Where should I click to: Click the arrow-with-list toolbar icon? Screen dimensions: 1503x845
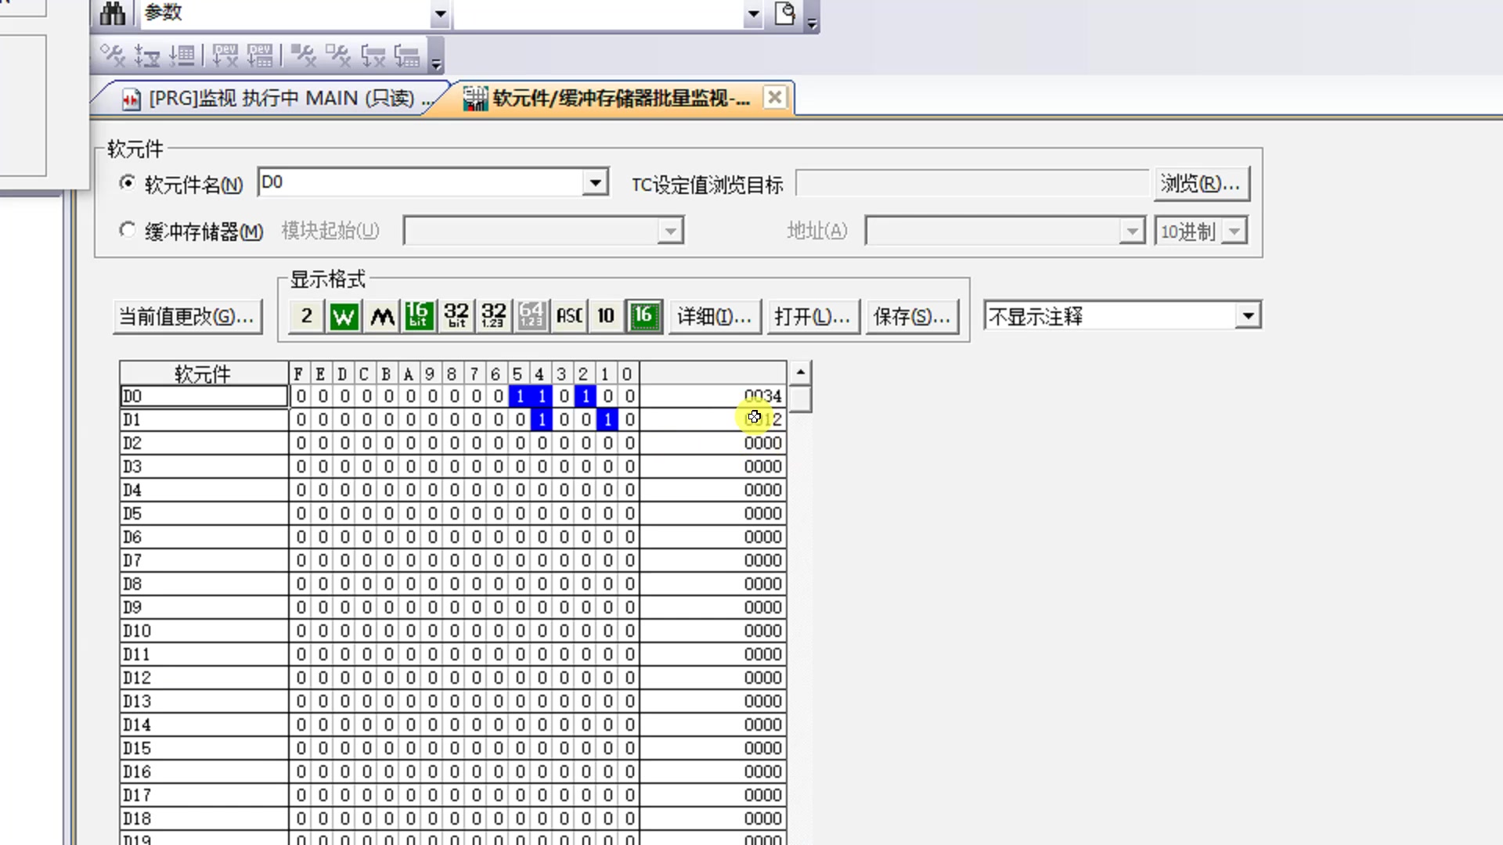click(182, 56)
